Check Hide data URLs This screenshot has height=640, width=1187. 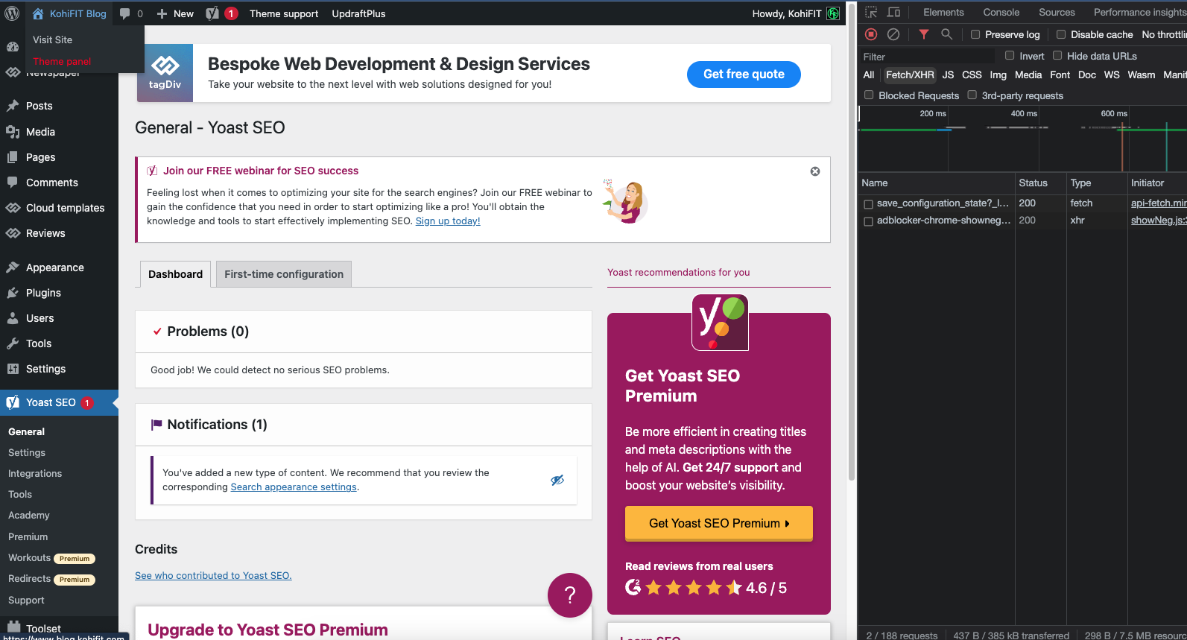point(1057,55)
